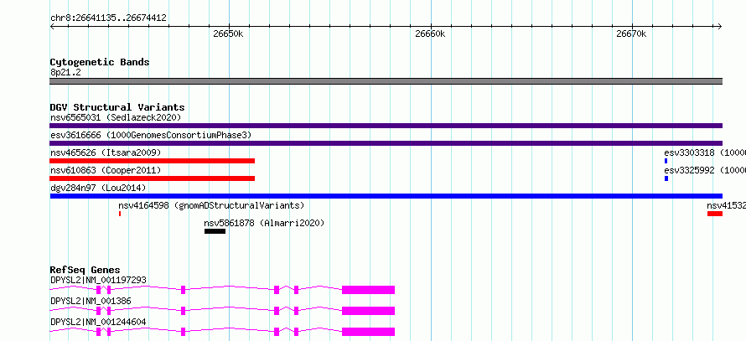This screenshot has width=746, height=341.
Task: Select the red bar under nsv610863
Action: pyautogui.click(x=153, y=178)
